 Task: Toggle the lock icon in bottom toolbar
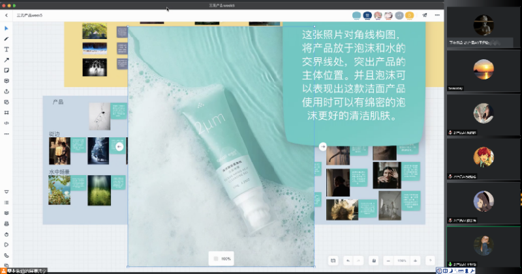pyautogui.click(x=374, y=261)
